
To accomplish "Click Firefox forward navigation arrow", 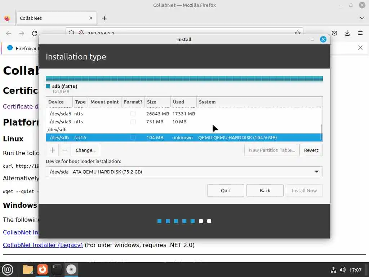I will tap(22, 34).
